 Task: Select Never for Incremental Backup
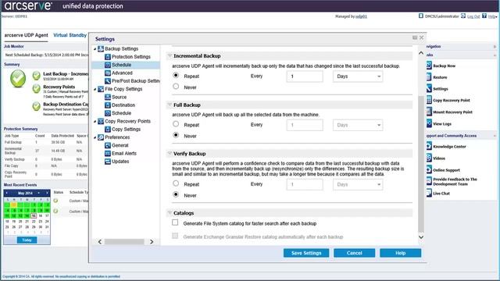[x=176, y=87]
